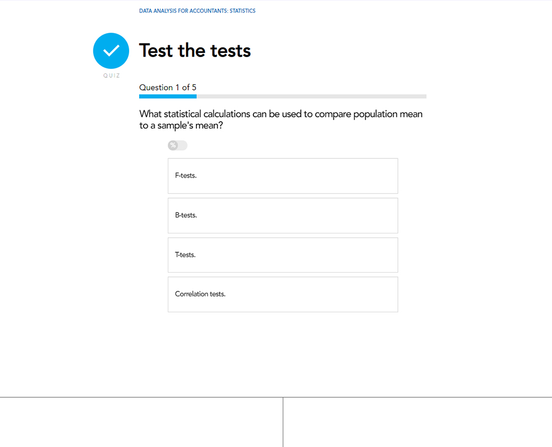Pick the T-tests answer choice
The width and height of the screenshot is (552, 447).
click(x=283, y=255)
